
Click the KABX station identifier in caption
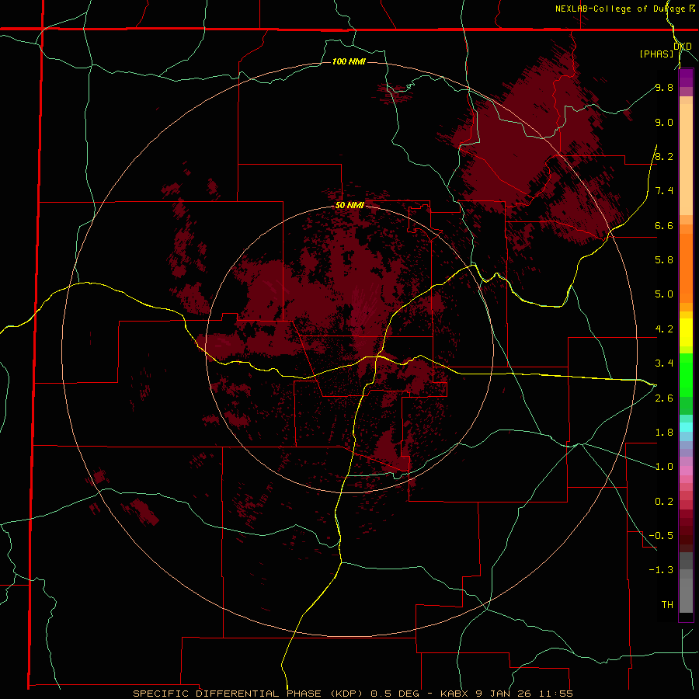point(455,694)
